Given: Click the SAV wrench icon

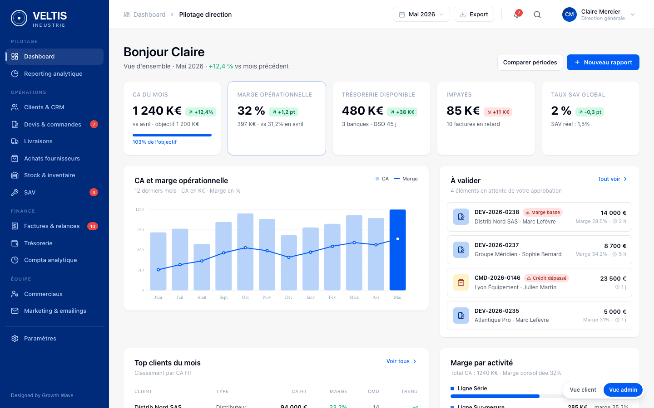Looking at the screenshot, I should click(15, 192).
